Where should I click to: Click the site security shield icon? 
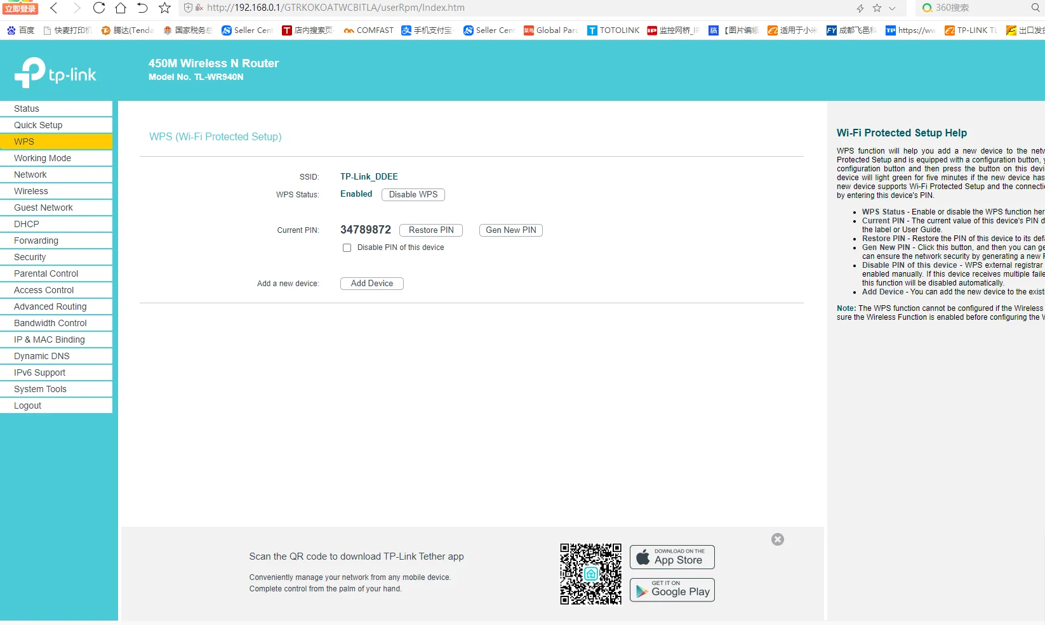click(x=188, y=8)
